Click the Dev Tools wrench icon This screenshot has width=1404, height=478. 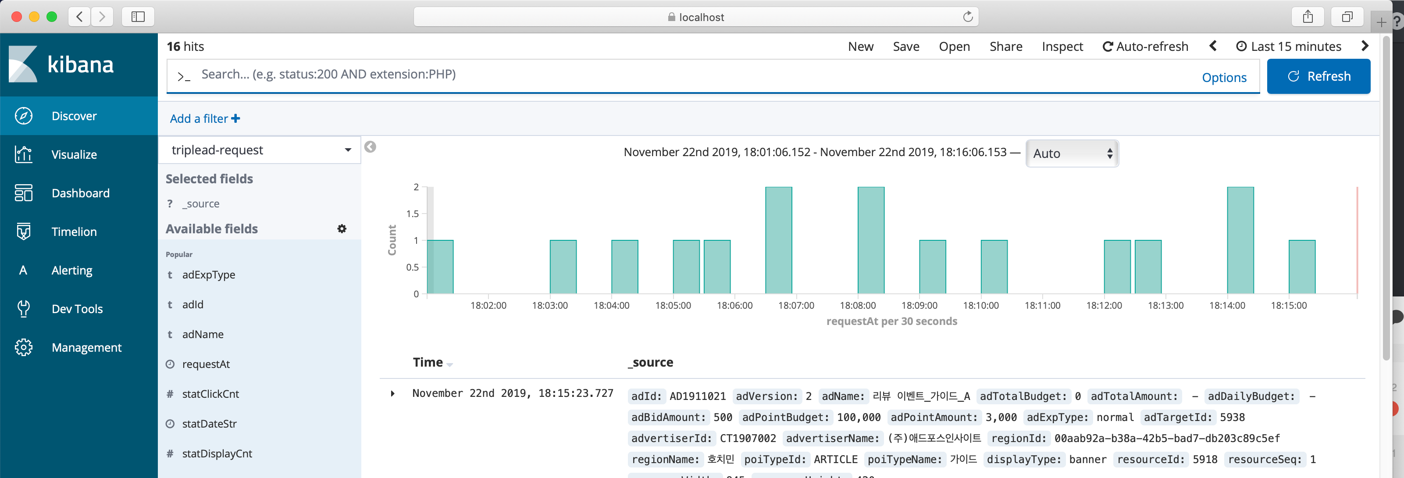tap(23, 308)
